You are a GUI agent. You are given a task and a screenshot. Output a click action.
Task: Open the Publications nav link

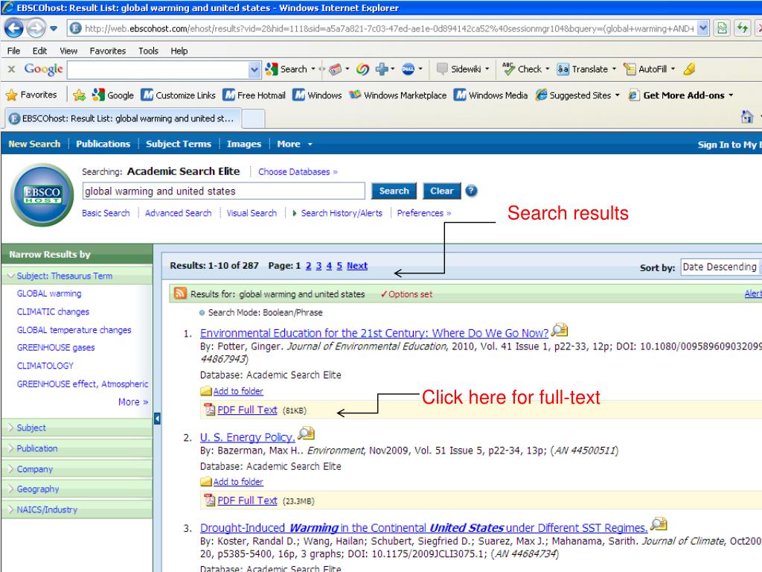tap(103, 144)
